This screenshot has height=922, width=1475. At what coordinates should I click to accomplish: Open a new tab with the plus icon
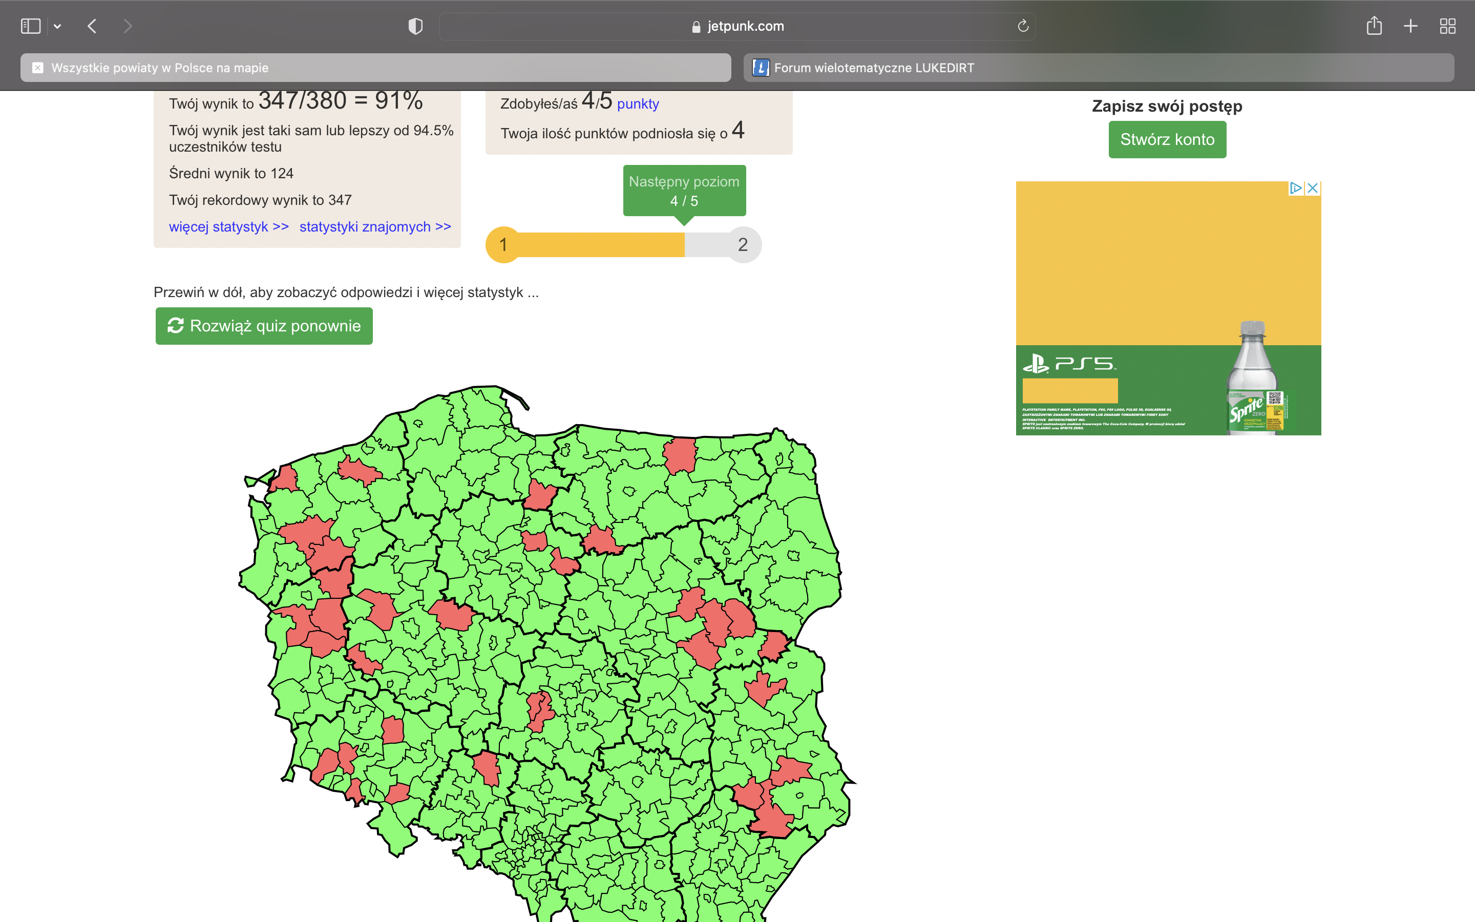(x=1410, y=26)
